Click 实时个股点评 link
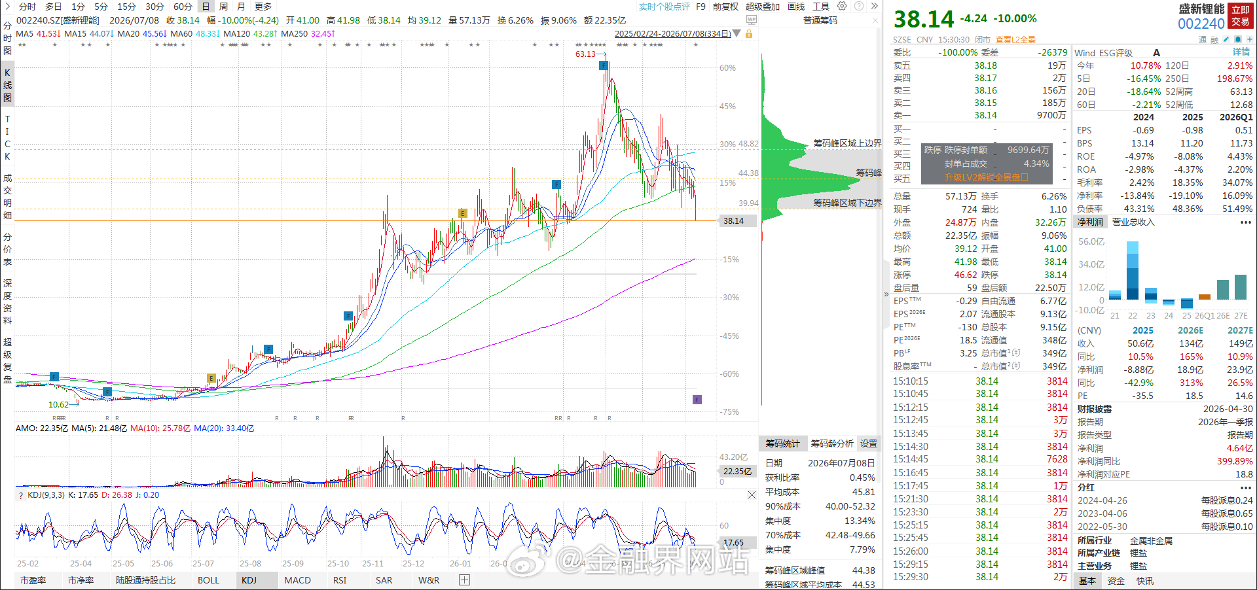The width and height of the screenshot is (1257, 590). 665,6
